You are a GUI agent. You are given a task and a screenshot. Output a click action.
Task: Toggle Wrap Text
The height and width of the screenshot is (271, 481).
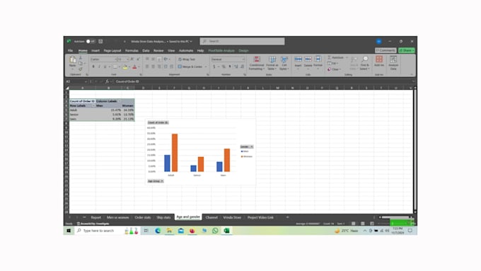pos(187,59)
